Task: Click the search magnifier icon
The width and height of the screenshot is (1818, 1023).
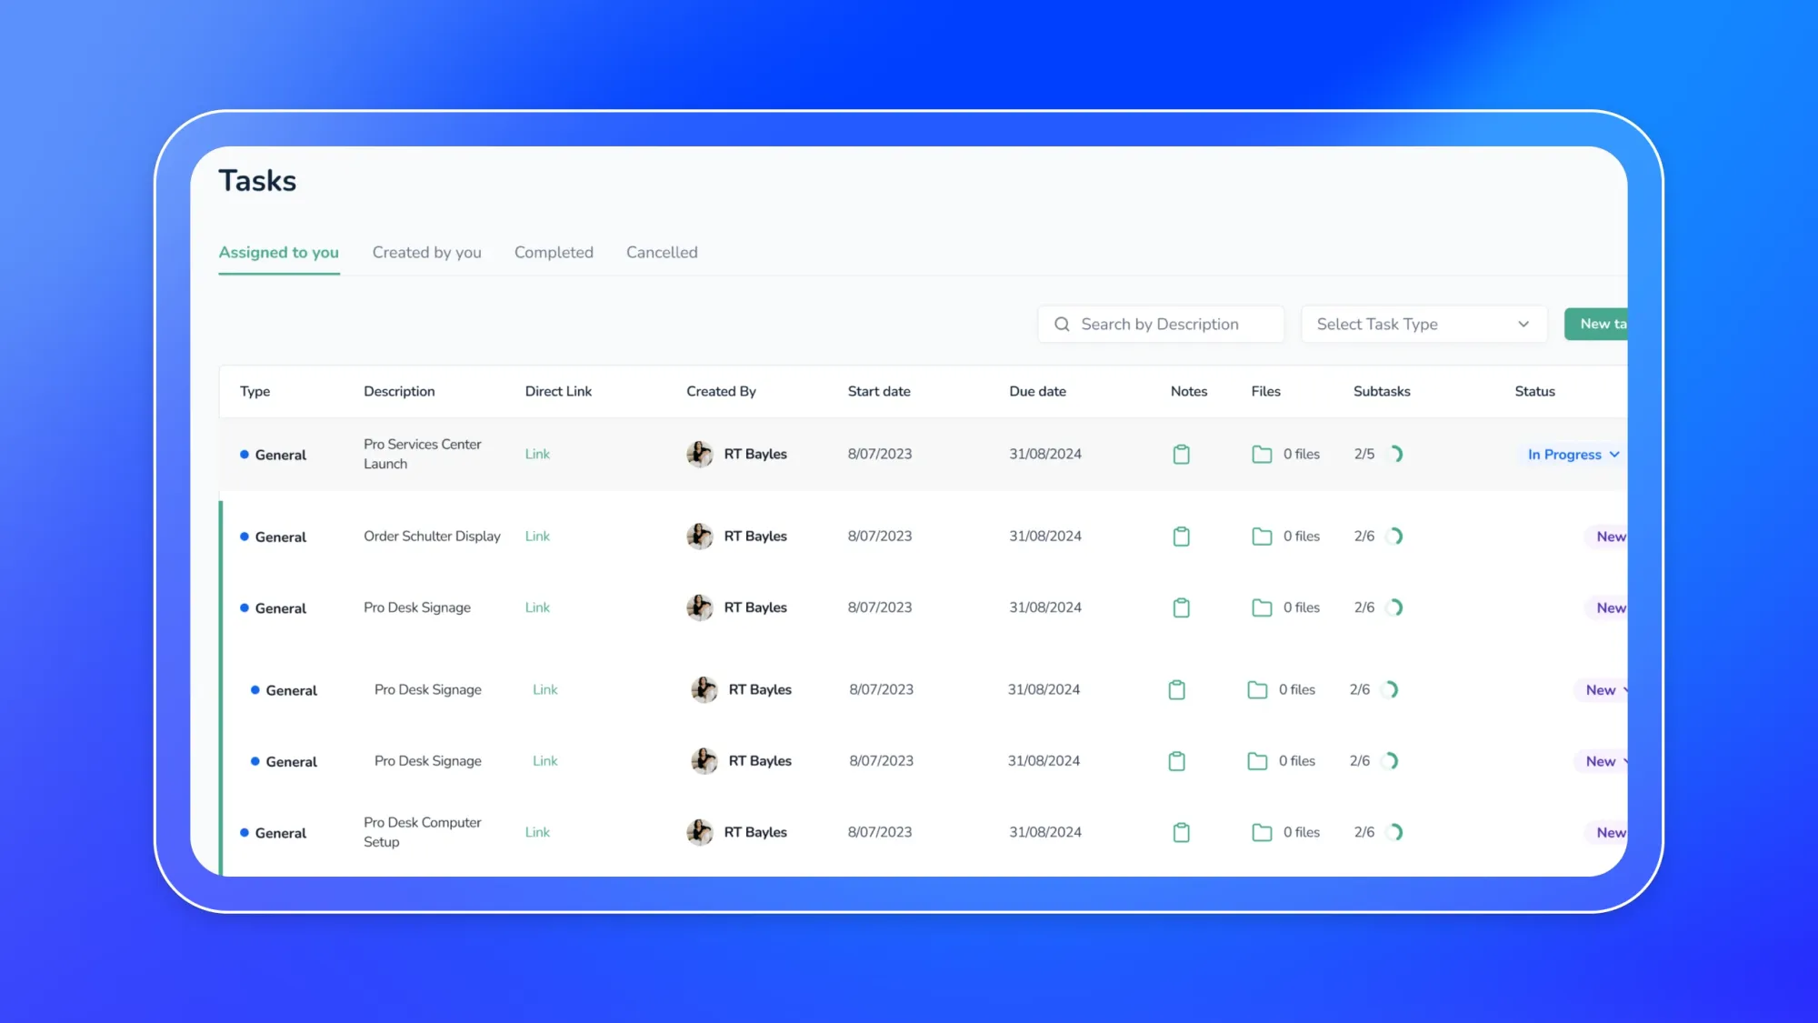Action: click(x=1061, y=324)
